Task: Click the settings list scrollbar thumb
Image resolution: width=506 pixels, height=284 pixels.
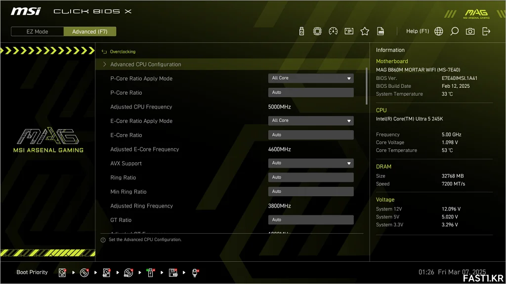Action: click(x=367, y=86)
